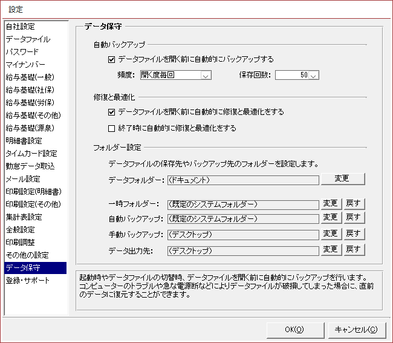The width and height of the screenshot is (393, 343).
Task: Click 戻す button for 手動バックアップ folder
Action: tap(354, 234)
